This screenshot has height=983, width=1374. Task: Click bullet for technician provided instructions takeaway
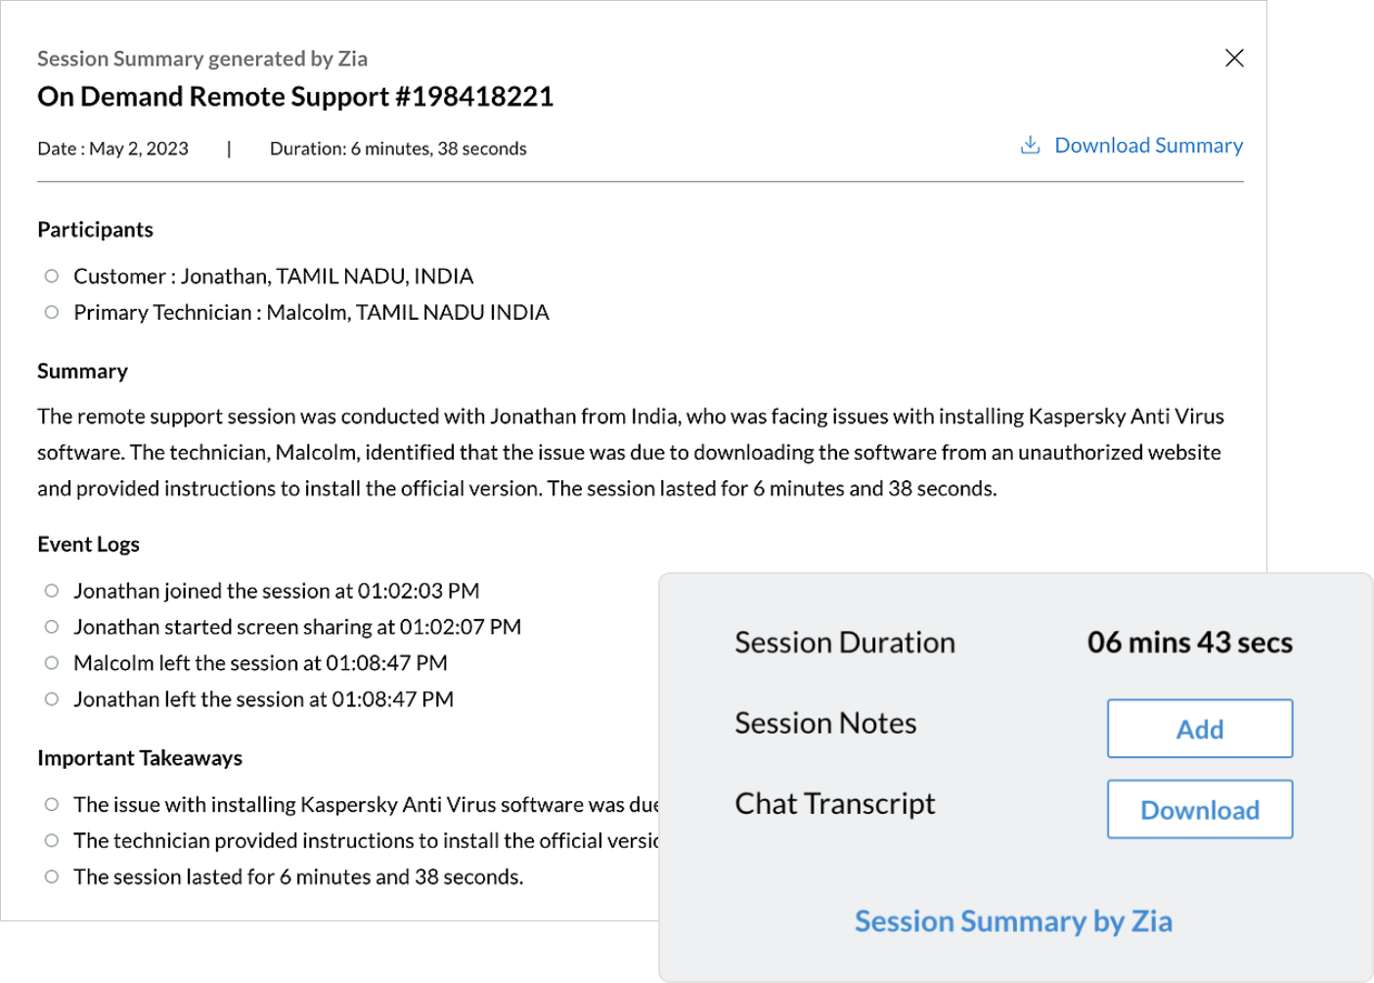pyautogui.click(x=52, y=841)
